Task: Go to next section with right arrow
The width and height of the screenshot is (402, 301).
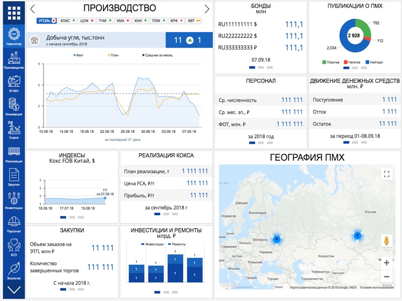Action: (x=207, y=9)
